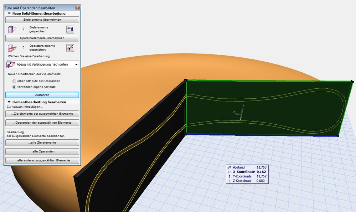Screen dimensions: 356x212
Task: Click the Z-Koordinate elevation icon
Action: [229, 181]
